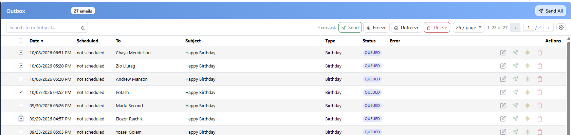Freeze the Potash email

528,92
